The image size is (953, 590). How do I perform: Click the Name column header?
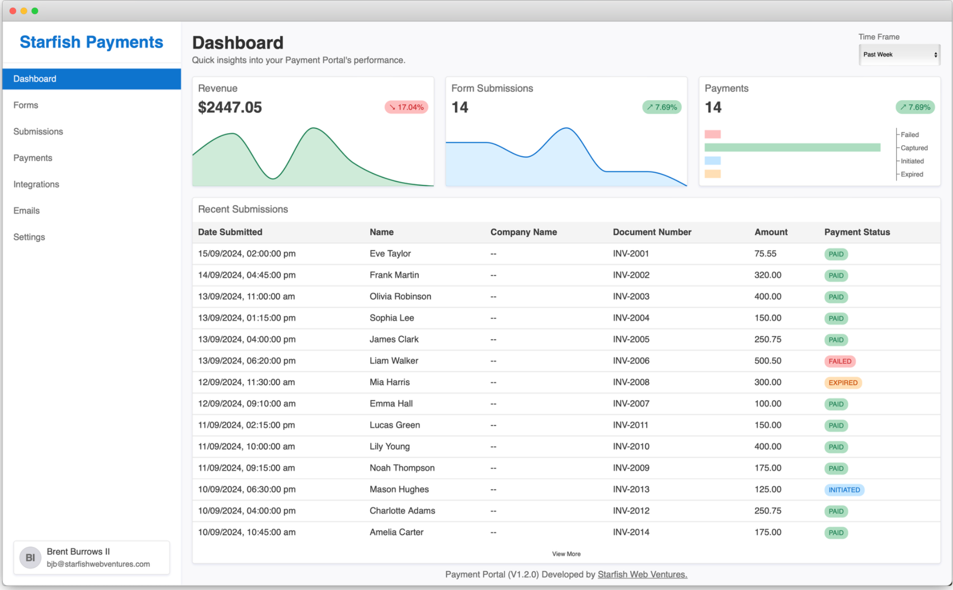click(381, 232)
